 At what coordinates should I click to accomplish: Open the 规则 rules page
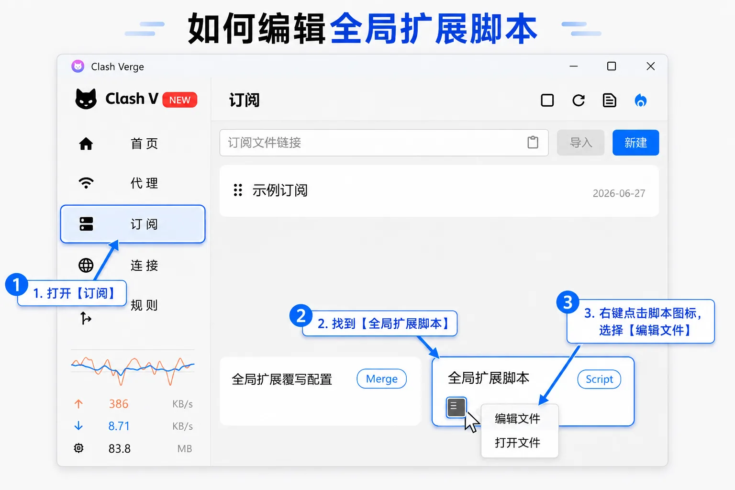click(144, 305)
